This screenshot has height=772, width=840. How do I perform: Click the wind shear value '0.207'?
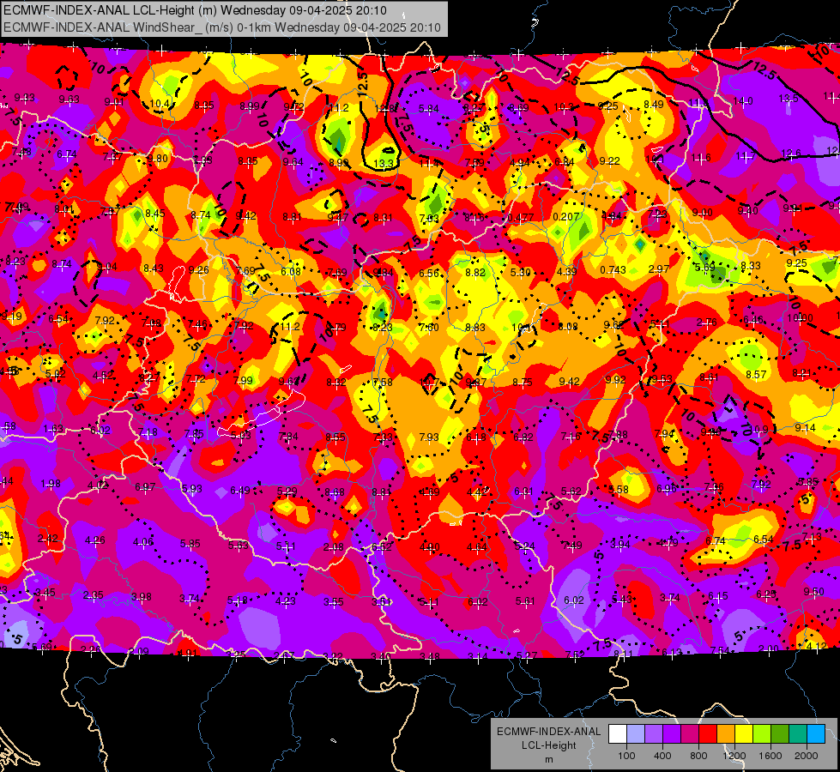(x=565, y=216)
